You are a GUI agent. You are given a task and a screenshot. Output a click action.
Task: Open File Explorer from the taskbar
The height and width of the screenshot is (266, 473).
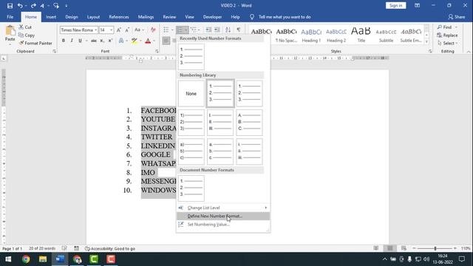(43, 259)
